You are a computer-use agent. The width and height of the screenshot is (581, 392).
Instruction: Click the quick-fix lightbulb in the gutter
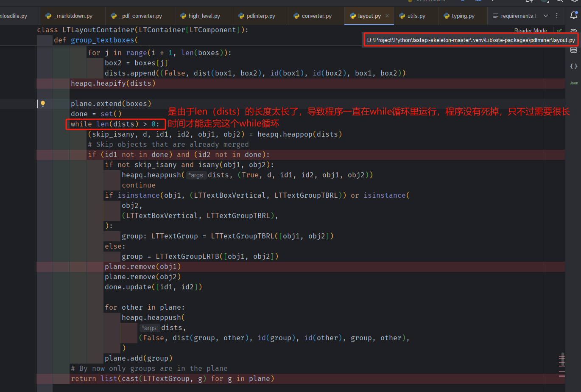point(43,104)
